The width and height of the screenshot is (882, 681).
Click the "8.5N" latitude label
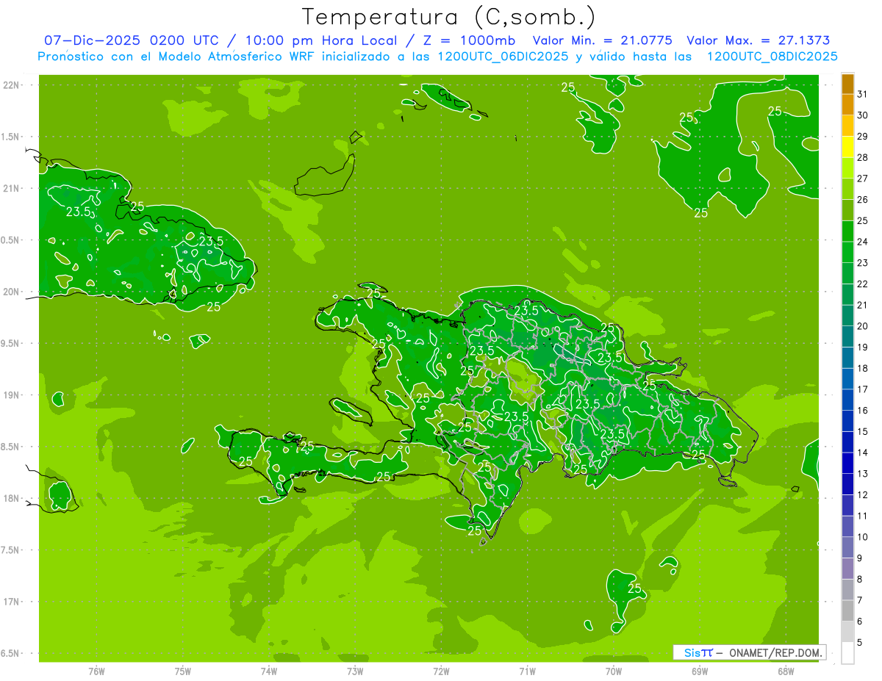point(10,447)
